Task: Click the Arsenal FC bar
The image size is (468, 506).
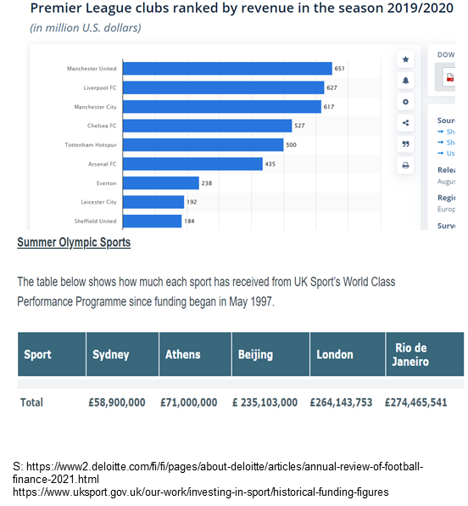Action: [192, 164]
